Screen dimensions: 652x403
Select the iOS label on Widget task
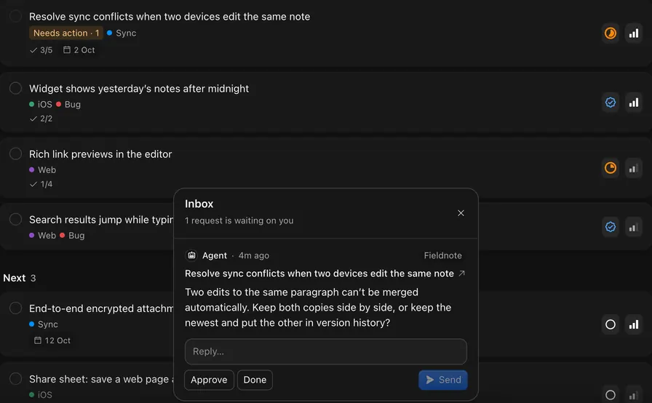coord(41,104)
